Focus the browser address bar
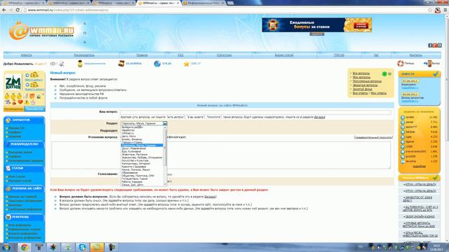Viewport: 449px width, 252px height. click(x=224, y=10)
